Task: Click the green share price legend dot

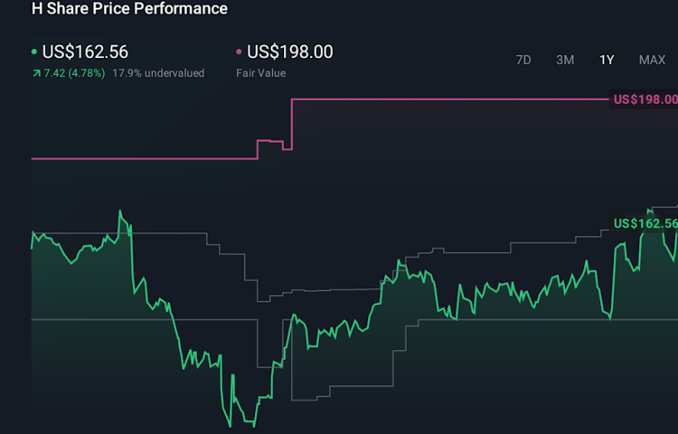Action: (34, 52)
